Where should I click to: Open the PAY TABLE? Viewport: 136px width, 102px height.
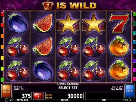(117, 89)
